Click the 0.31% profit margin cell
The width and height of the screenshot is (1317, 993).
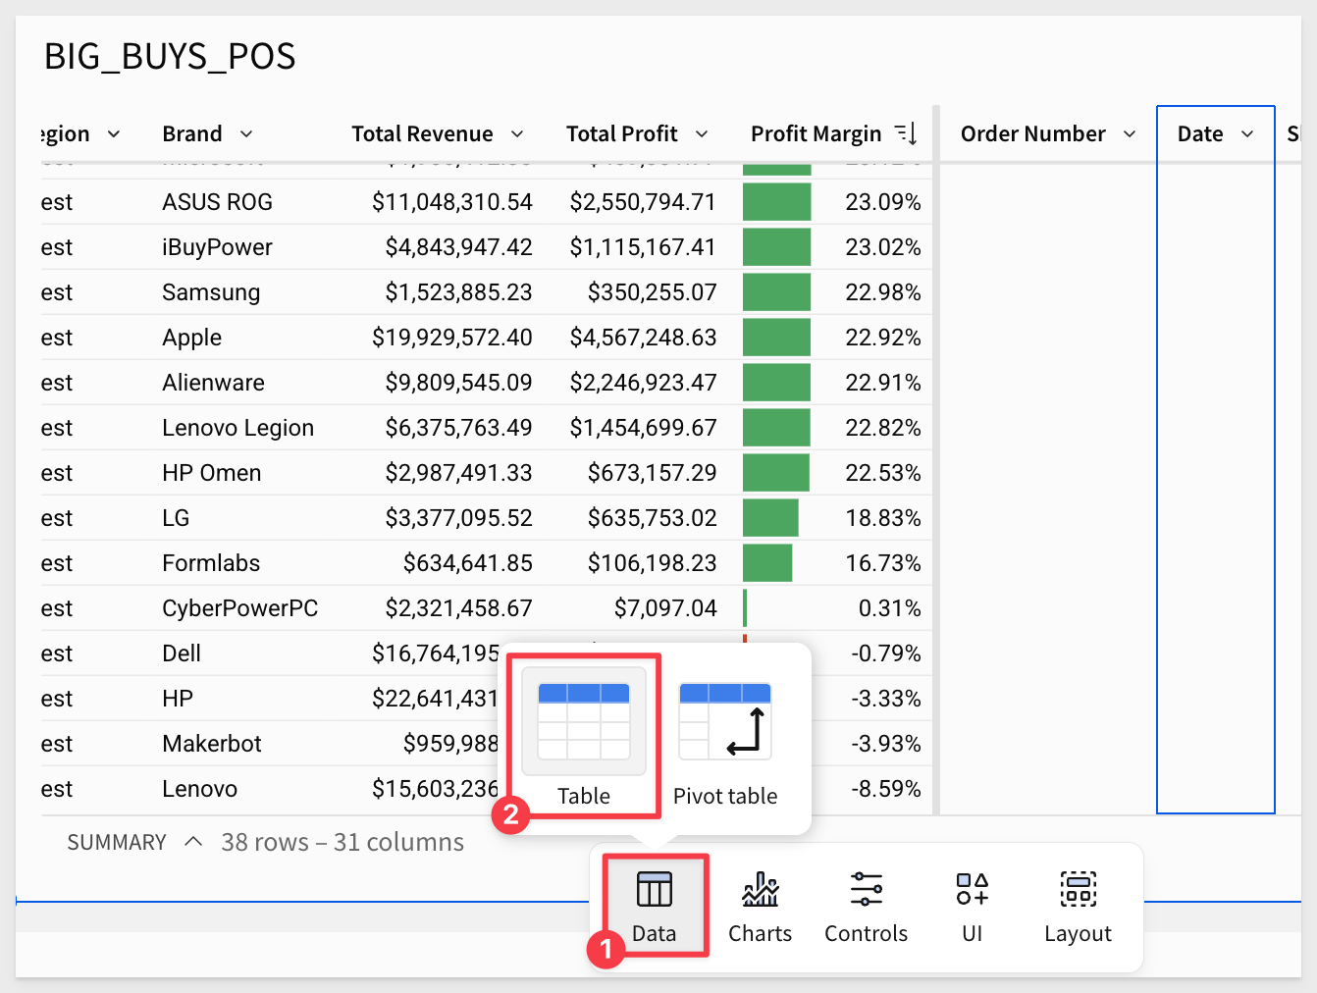889,608
